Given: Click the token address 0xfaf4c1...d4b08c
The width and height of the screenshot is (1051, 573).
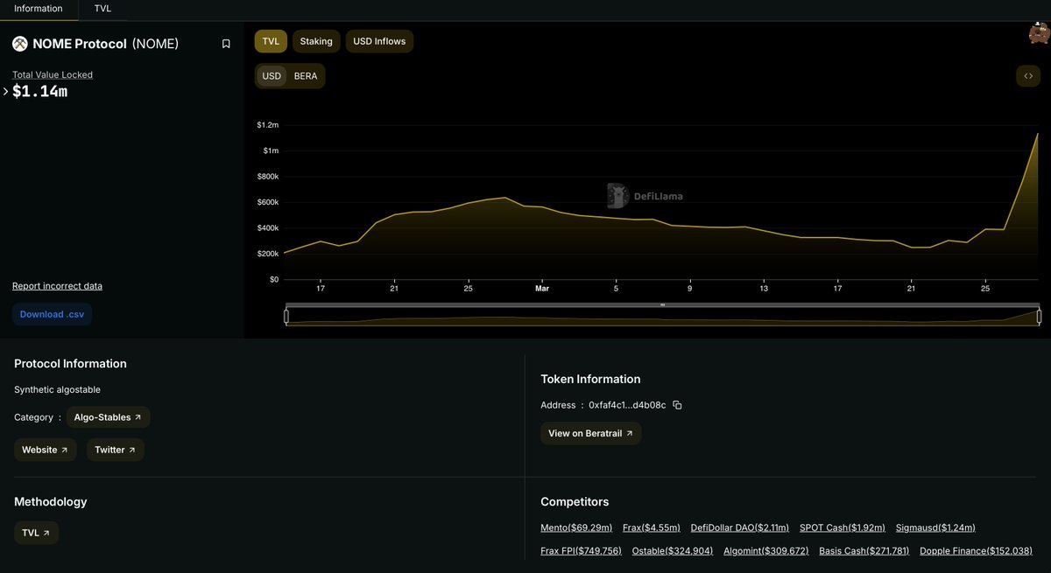Looking at the screenshot, I should click(627, 405).
